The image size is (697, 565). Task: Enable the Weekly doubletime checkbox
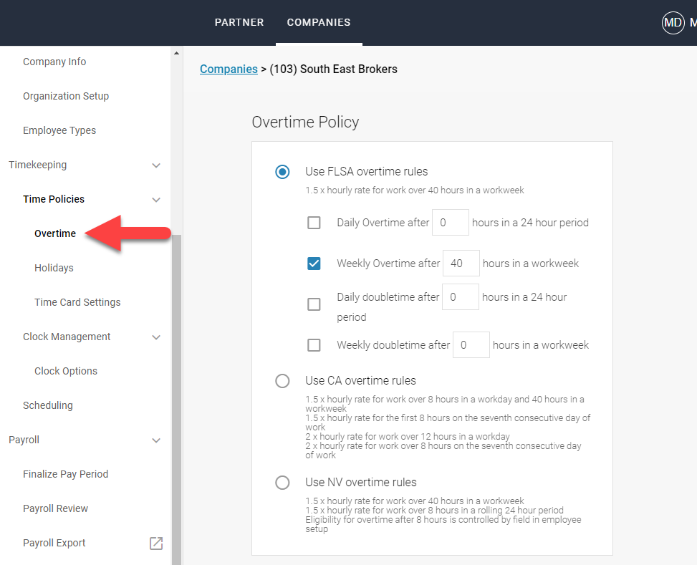point(314,344)
